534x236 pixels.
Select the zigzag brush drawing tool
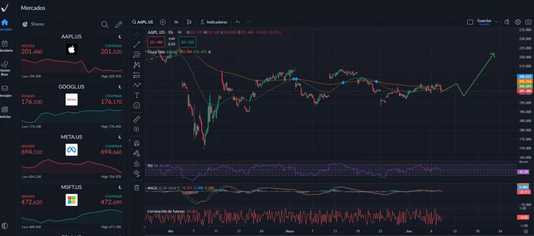pos(137,85)
